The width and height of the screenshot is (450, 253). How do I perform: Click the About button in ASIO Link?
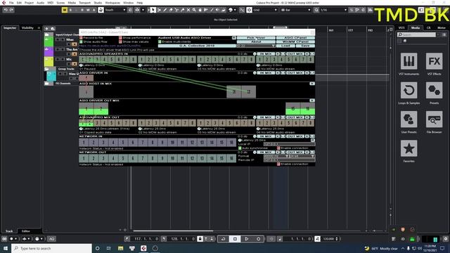tap(256, 42)
